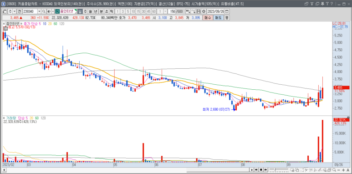Click the stock code search magnifier
The height and width of the screenshot is (174, 352).
pos(44,11)
